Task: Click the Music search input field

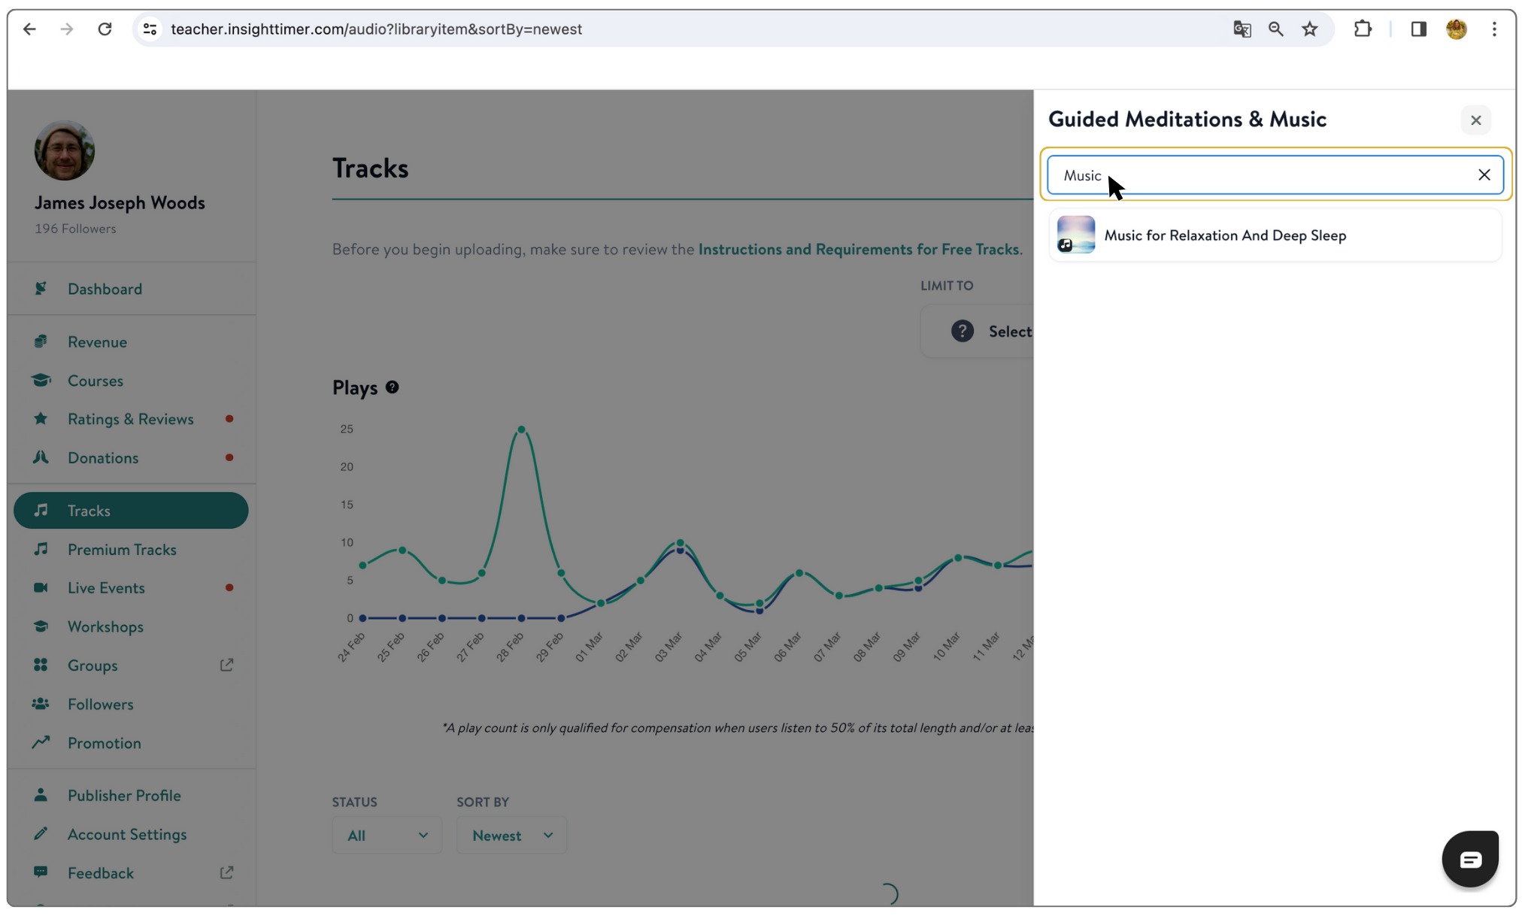Action: point(1263,175)
